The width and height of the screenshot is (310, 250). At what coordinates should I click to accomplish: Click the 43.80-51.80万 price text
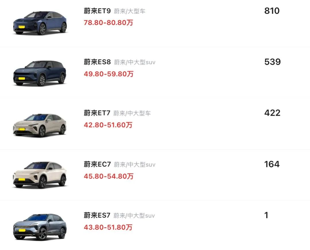108,227
